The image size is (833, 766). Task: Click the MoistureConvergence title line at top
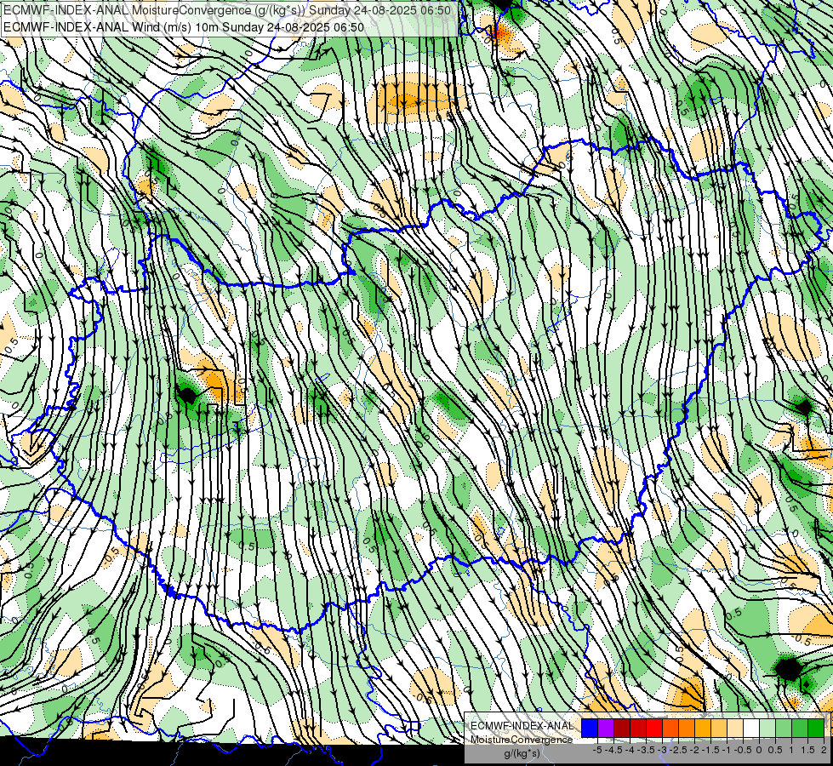click(x=227, y=10)
